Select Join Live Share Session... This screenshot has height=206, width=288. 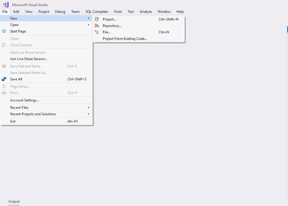(x=46, y=59)
